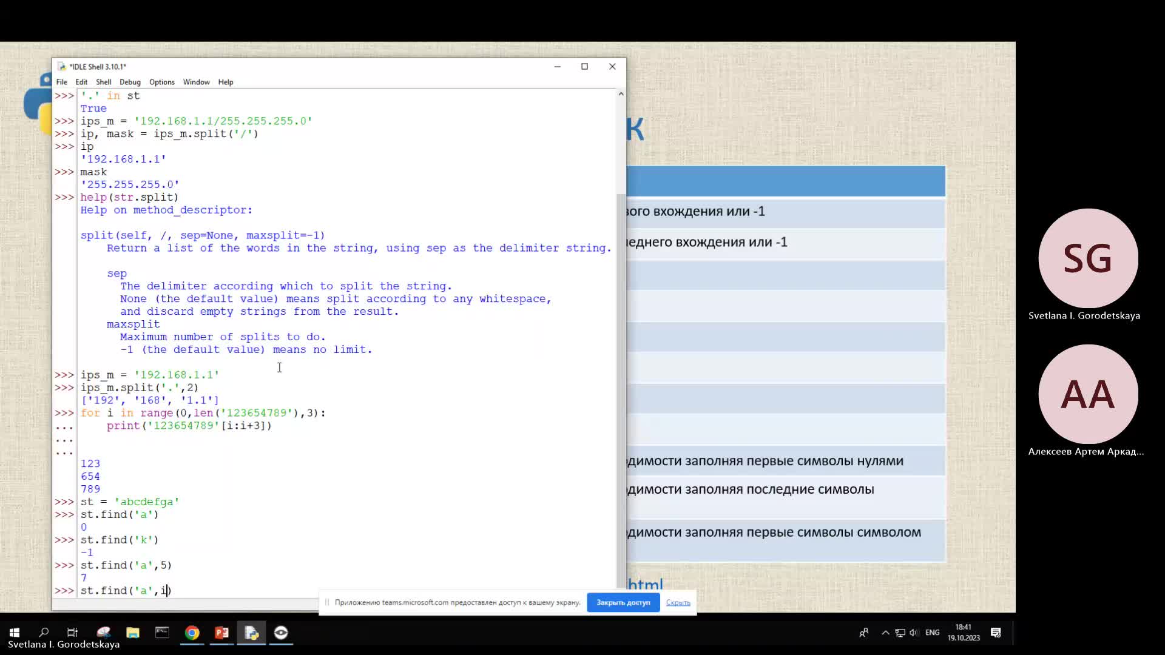Click the output "['192', '168', '1.1']"
This screenshot has width=1165, height=655.
point(150,400)
